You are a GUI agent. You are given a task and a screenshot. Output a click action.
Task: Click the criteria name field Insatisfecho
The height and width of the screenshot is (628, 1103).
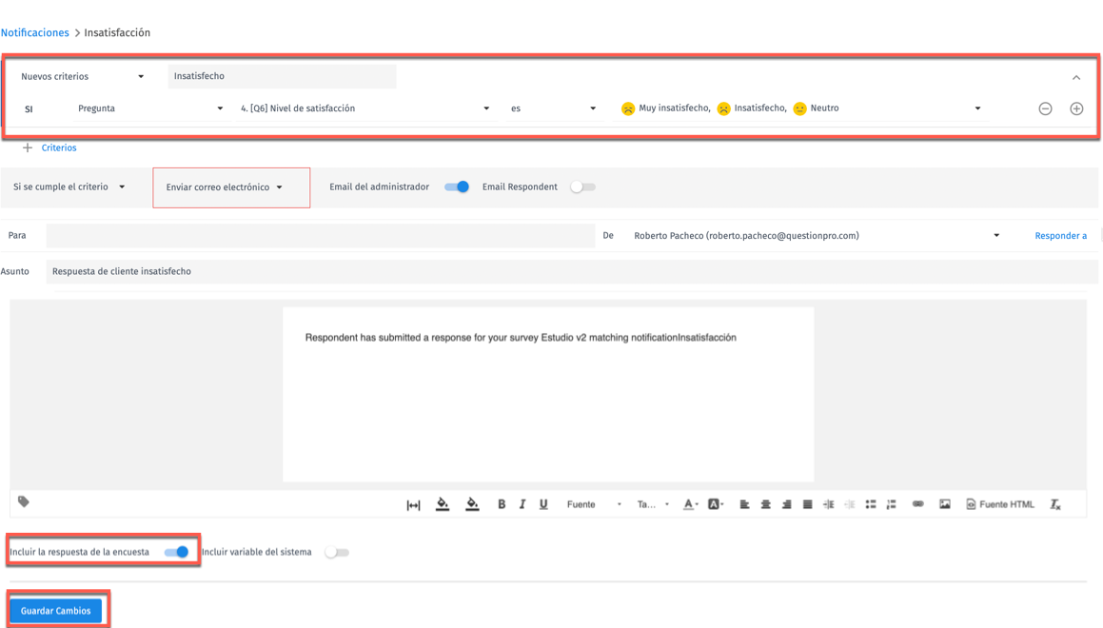[x=282, y=76]
